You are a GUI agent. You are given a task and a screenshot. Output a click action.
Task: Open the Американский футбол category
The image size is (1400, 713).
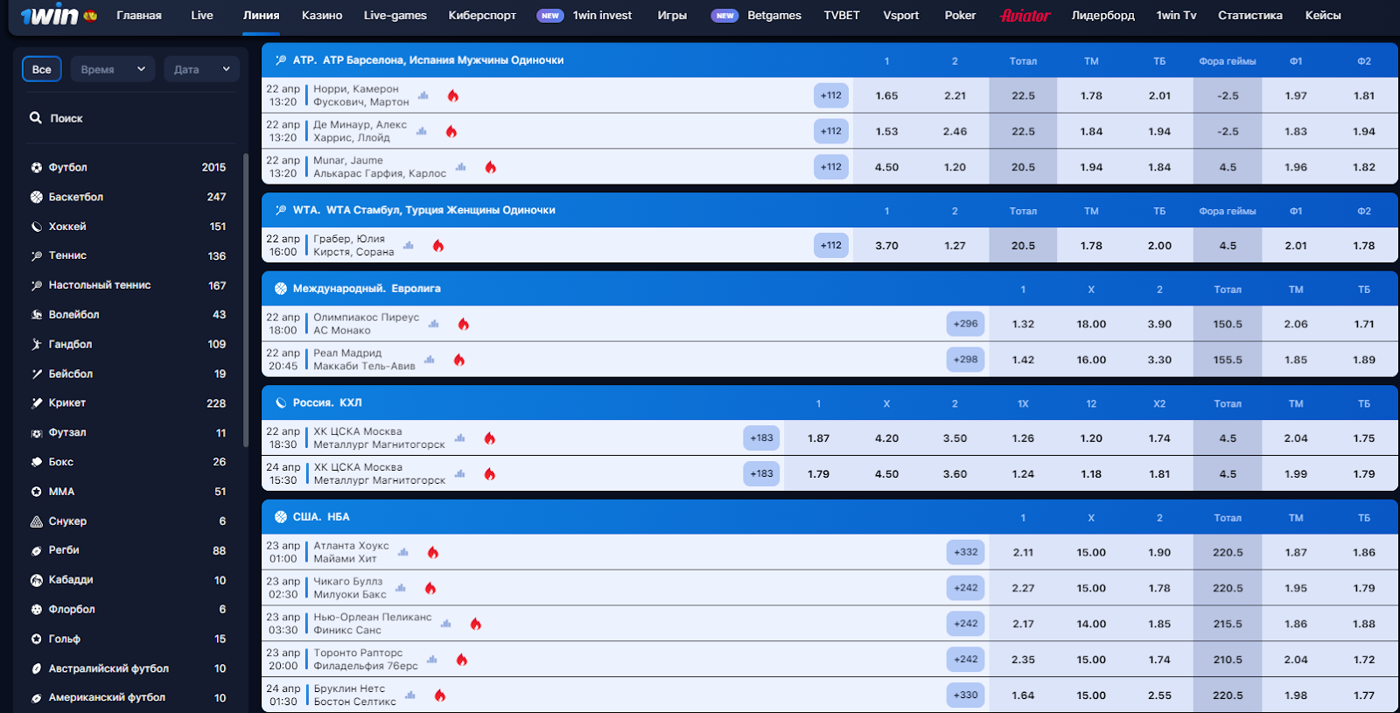(x=129, y=697)
